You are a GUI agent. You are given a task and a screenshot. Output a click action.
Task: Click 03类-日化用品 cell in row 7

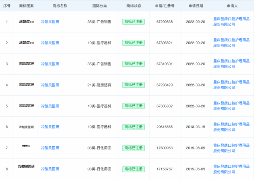point(99,148)
